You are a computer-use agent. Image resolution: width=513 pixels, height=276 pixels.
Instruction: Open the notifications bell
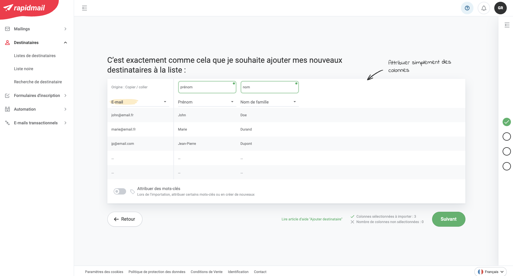pyautogui.click(x=484, y=8)
